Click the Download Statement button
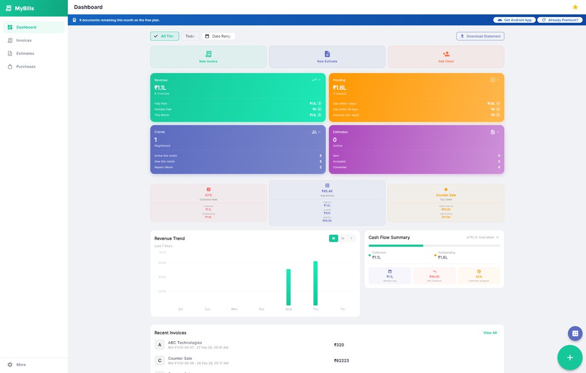586x373 pixels. [x=480, y=36]
